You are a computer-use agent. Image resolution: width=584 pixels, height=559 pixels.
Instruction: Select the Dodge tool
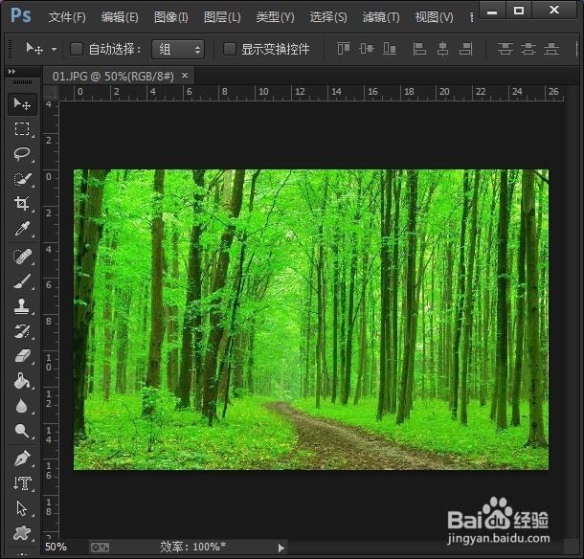(x=22, y=431)
